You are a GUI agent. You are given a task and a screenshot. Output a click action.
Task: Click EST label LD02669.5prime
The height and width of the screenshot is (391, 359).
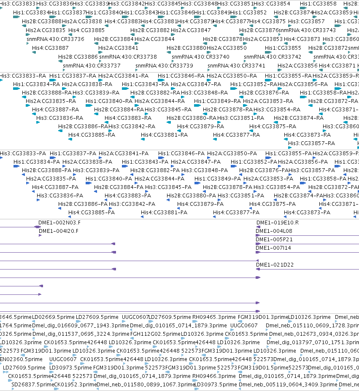pyautogui.click(x=54, y=317)
